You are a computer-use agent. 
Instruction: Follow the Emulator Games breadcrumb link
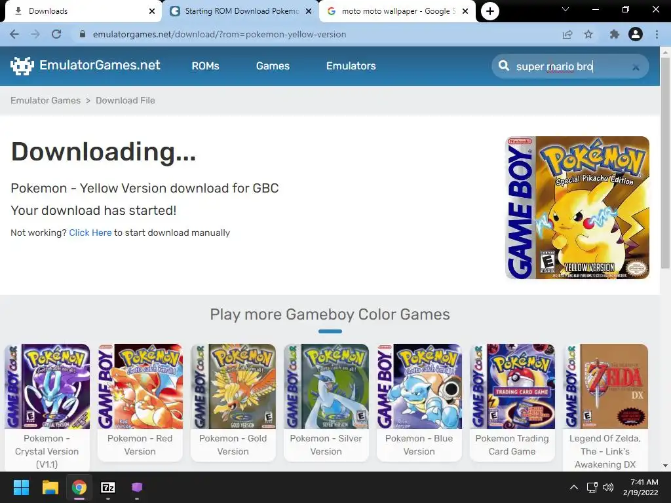45,100
